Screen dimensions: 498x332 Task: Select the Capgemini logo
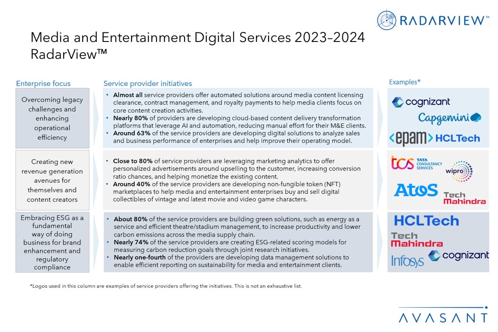coord(449,118)
